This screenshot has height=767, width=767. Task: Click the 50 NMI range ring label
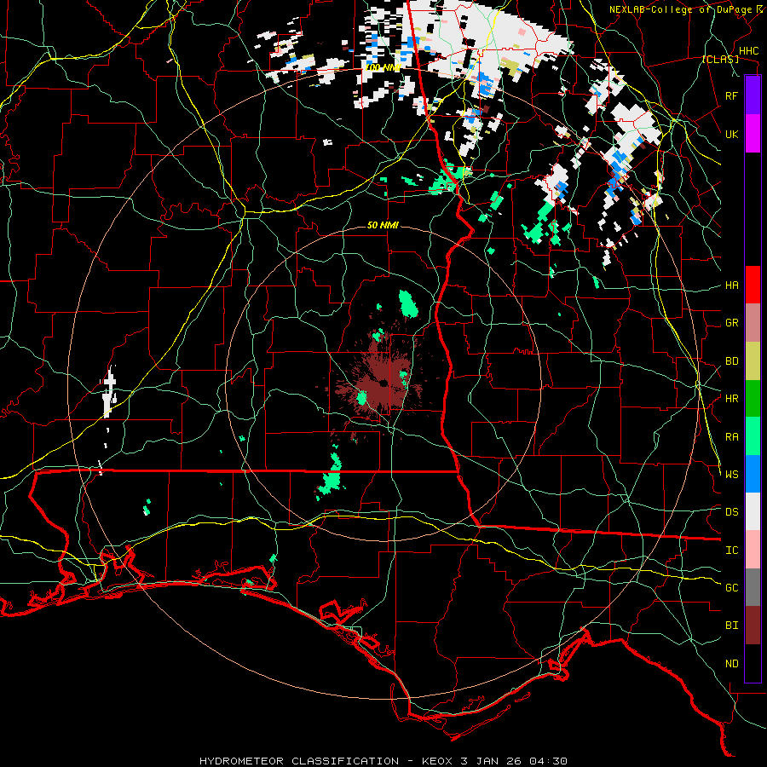[383, 225]
